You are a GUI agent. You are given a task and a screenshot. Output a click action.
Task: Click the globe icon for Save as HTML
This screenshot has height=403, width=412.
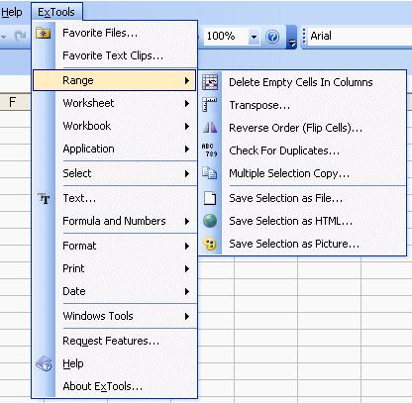210,221
